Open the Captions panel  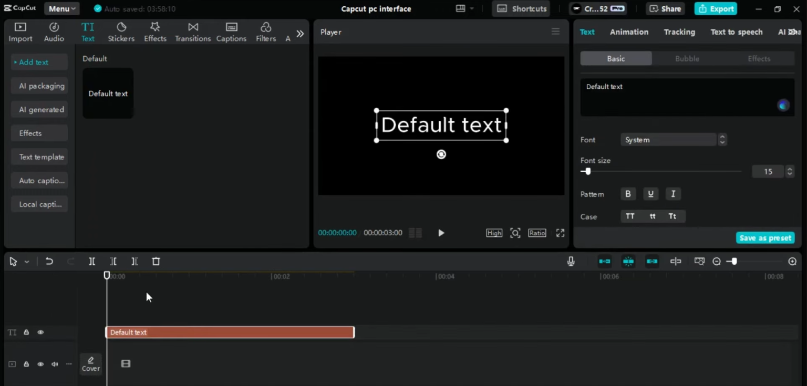point(231,32)
